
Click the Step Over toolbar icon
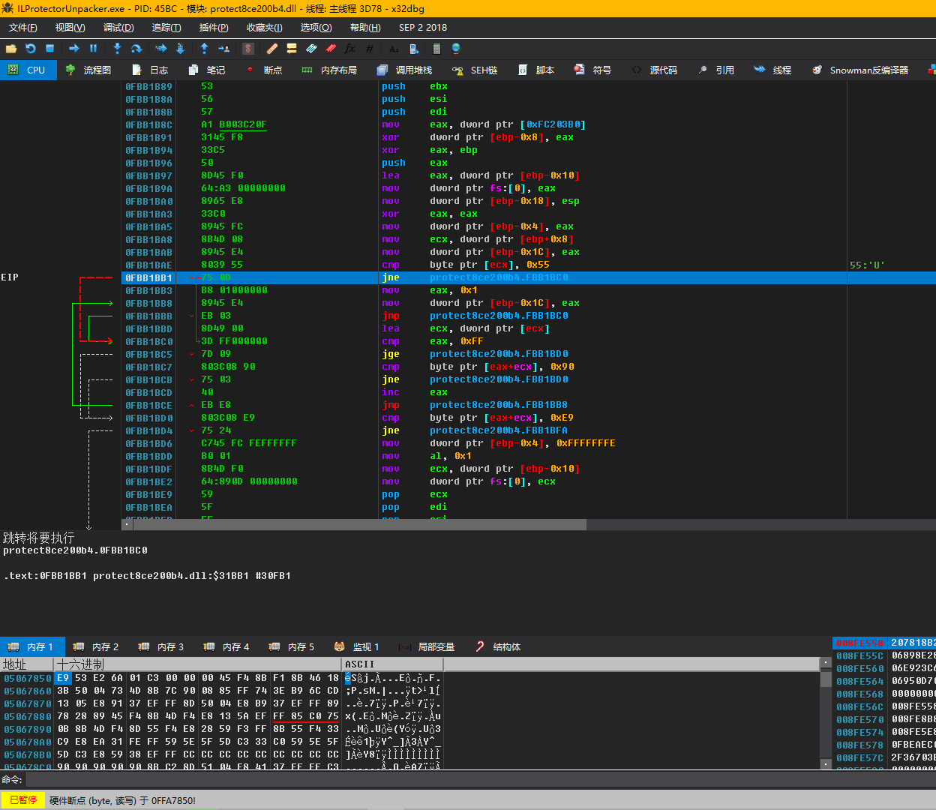tap(136, 49)
